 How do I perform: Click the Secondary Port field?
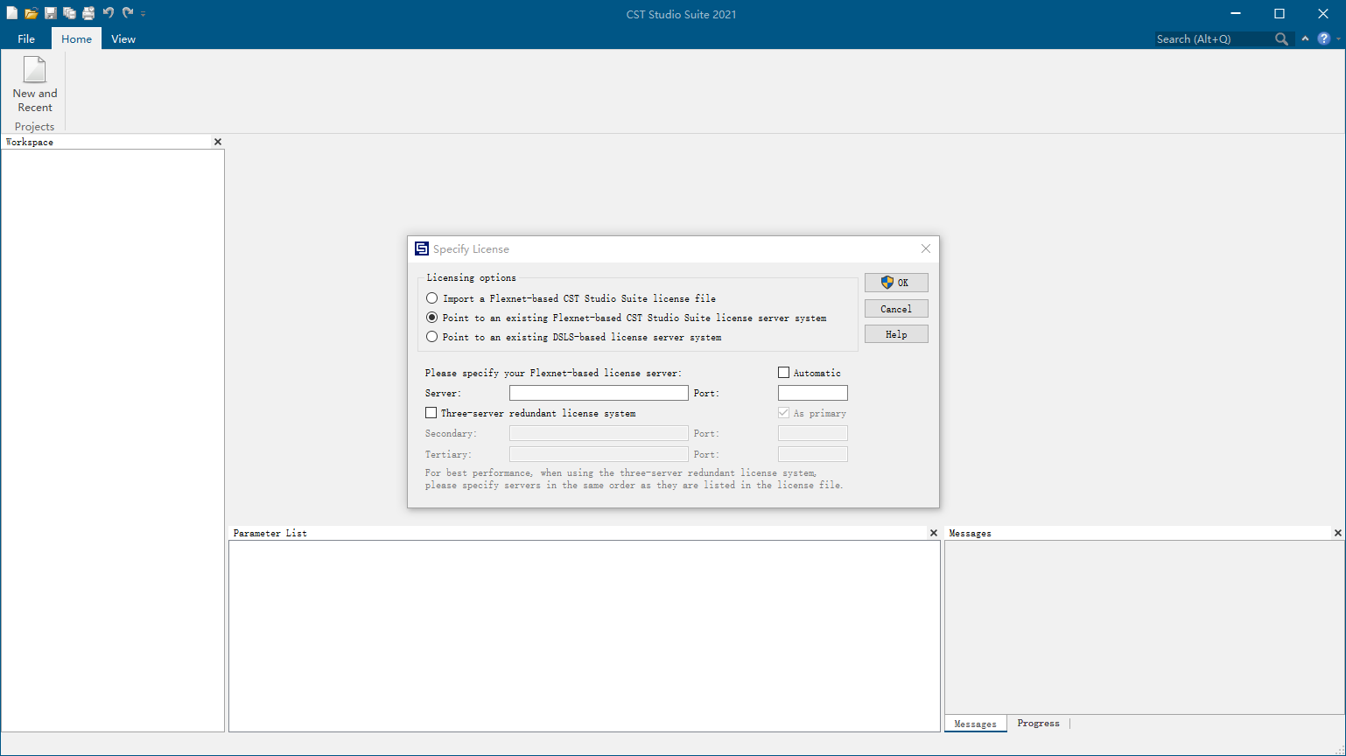(x=813, y=433)
